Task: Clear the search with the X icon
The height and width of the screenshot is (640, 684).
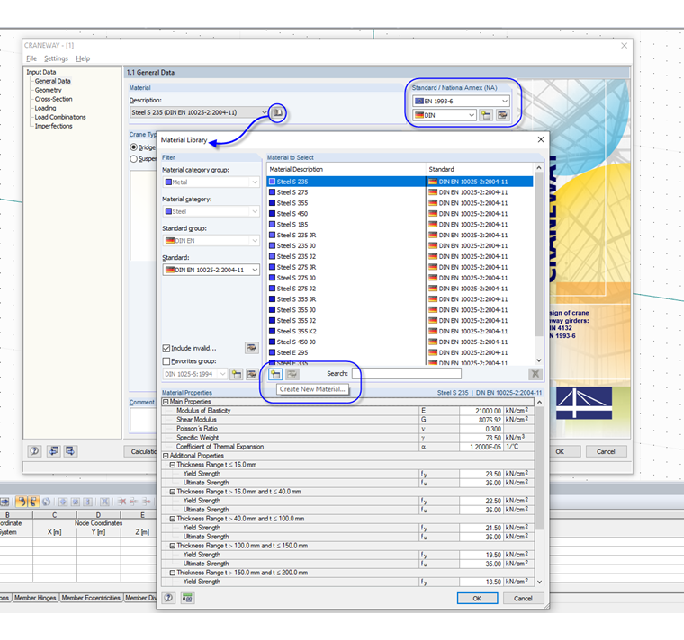Action: 535,374
